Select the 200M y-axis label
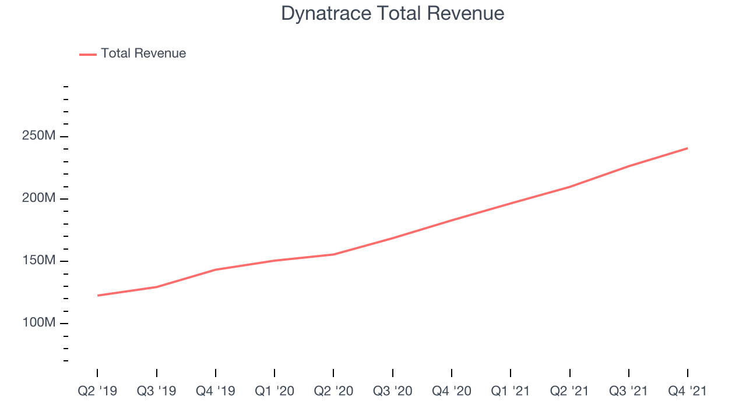Image resolution: width=746 pixels, height=419 pixels. [40, 198]
